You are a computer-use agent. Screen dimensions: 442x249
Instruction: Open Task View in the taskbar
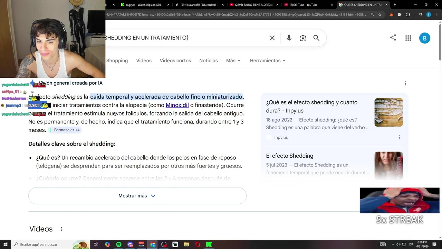tap(96, 245)
